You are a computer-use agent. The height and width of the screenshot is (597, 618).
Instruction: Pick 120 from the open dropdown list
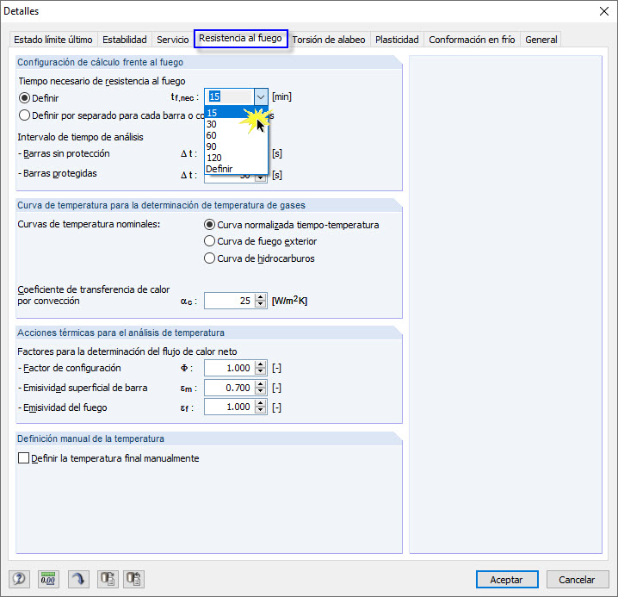click(x=236, y=158)
